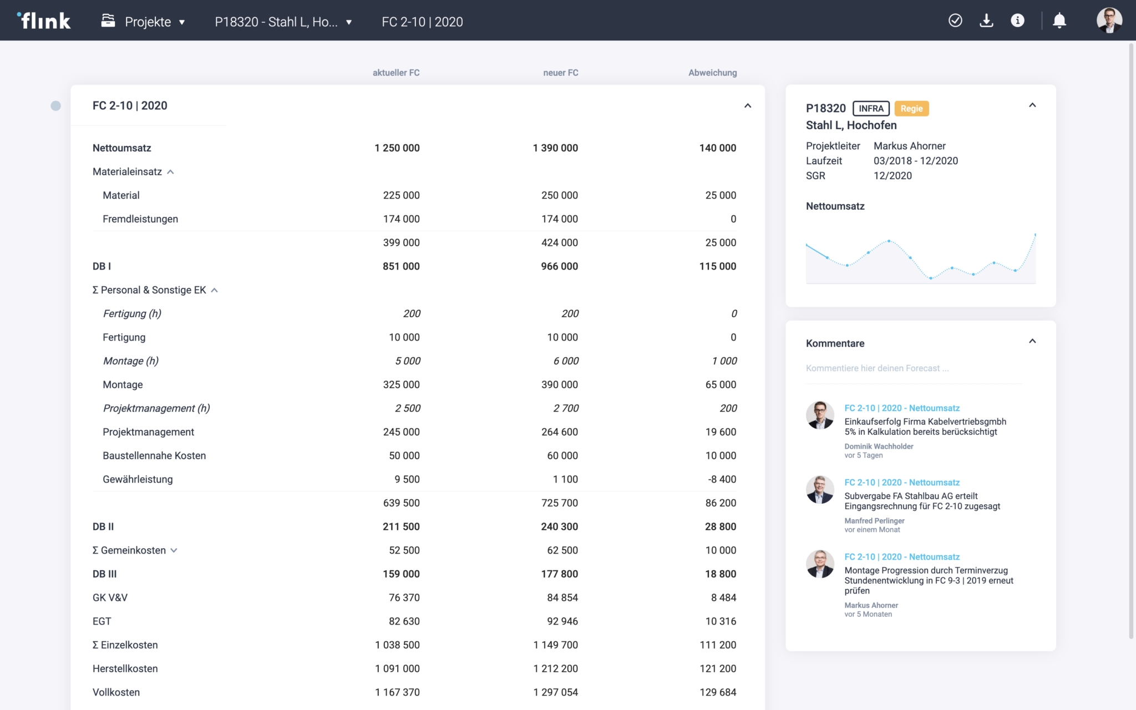Click Dominik Wachholder's comment avatar
This screenshot has width=1136, height=710.
tap(820, 415)
